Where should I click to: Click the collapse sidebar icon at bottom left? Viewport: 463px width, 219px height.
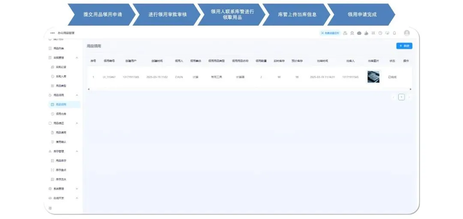point(50,208)
